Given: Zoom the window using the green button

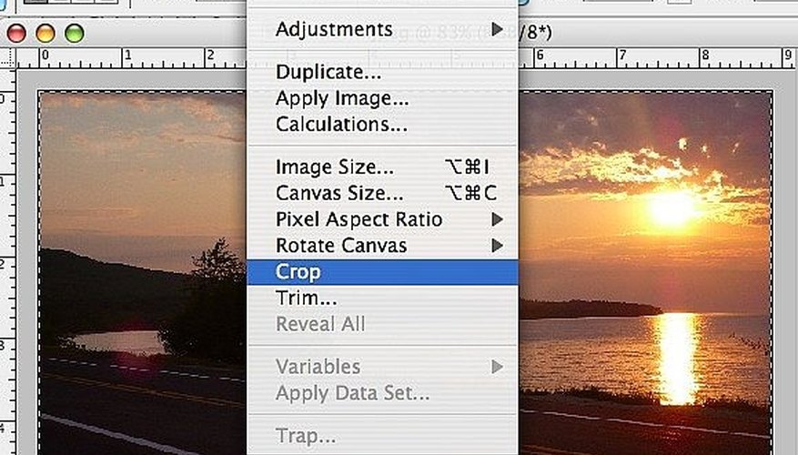Looking at the screenshot, I should [x=75, y=34].
